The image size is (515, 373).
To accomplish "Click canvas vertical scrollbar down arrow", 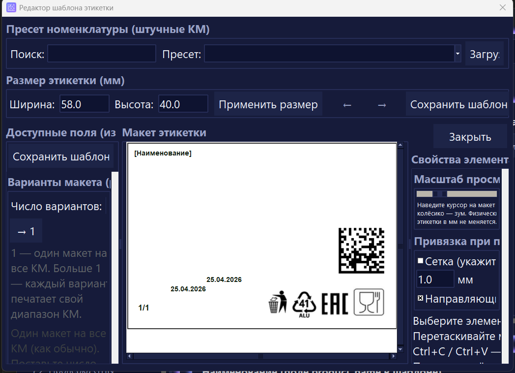I will (x=401, y=349).
